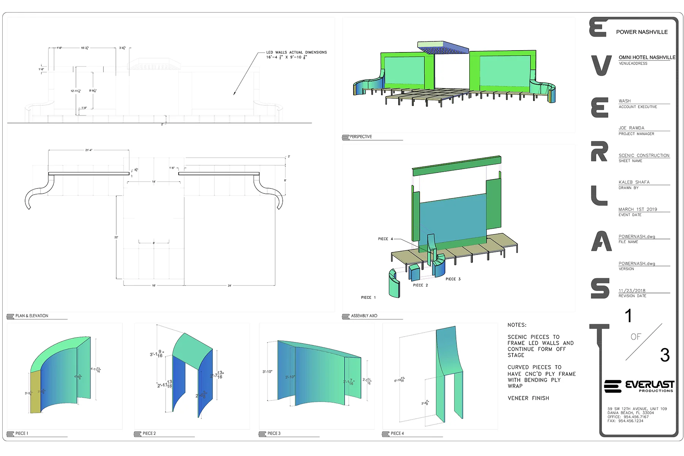684x456 pixels.
Task: Click the NOTES heading text
Action: point(517,325)
